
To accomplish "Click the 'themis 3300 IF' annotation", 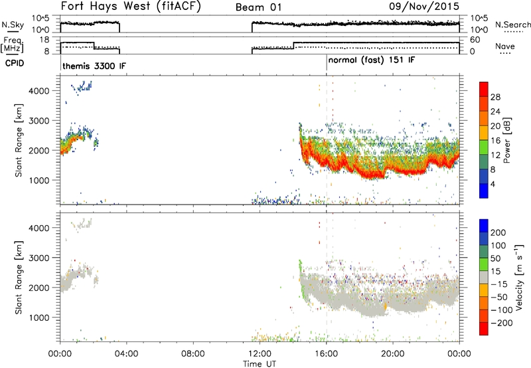I will pos(94,66).
